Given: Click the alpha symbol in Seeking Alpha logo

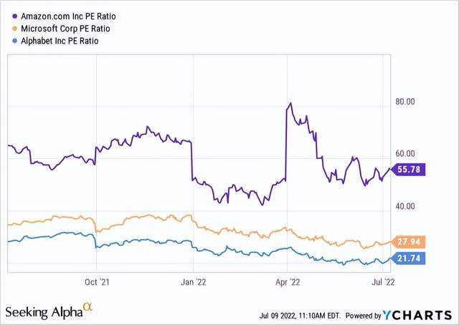Looking at the screenshot, I should tap(87, 306).
